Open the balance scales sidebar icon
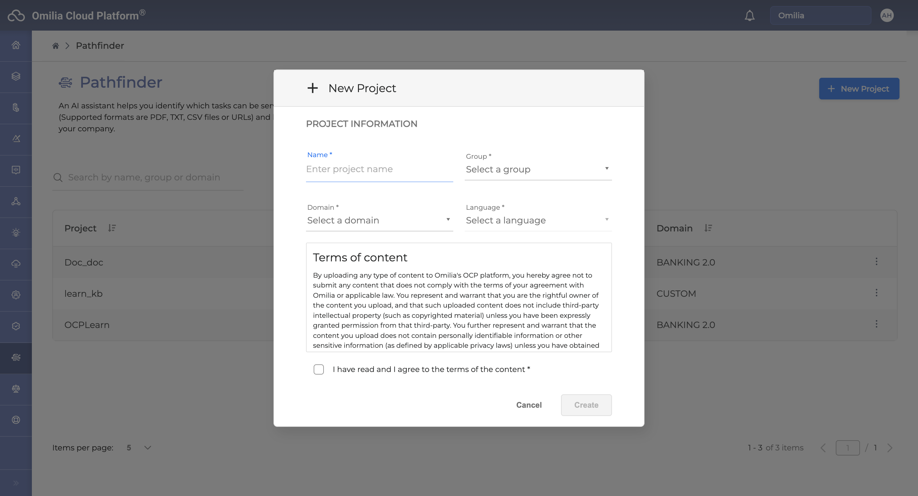Screen dimensions: 918x496 click(16, 388)
